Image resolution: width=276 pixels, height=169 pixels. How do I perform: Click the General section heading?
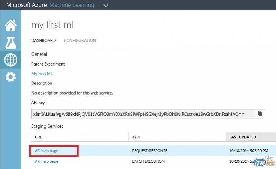click(x=39, y=54)
